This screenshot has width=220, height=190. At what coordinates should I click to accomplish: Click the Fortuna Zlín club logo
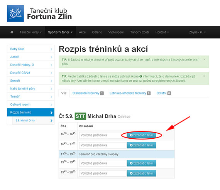15,13
